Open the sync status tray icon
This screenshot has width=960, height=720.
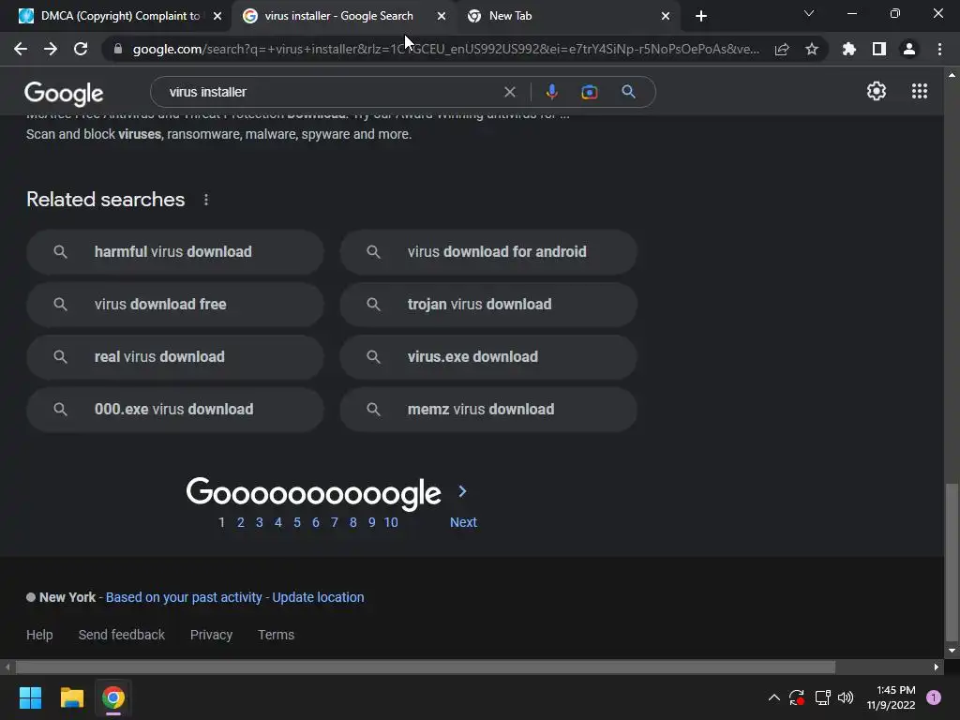pos(797,697)
